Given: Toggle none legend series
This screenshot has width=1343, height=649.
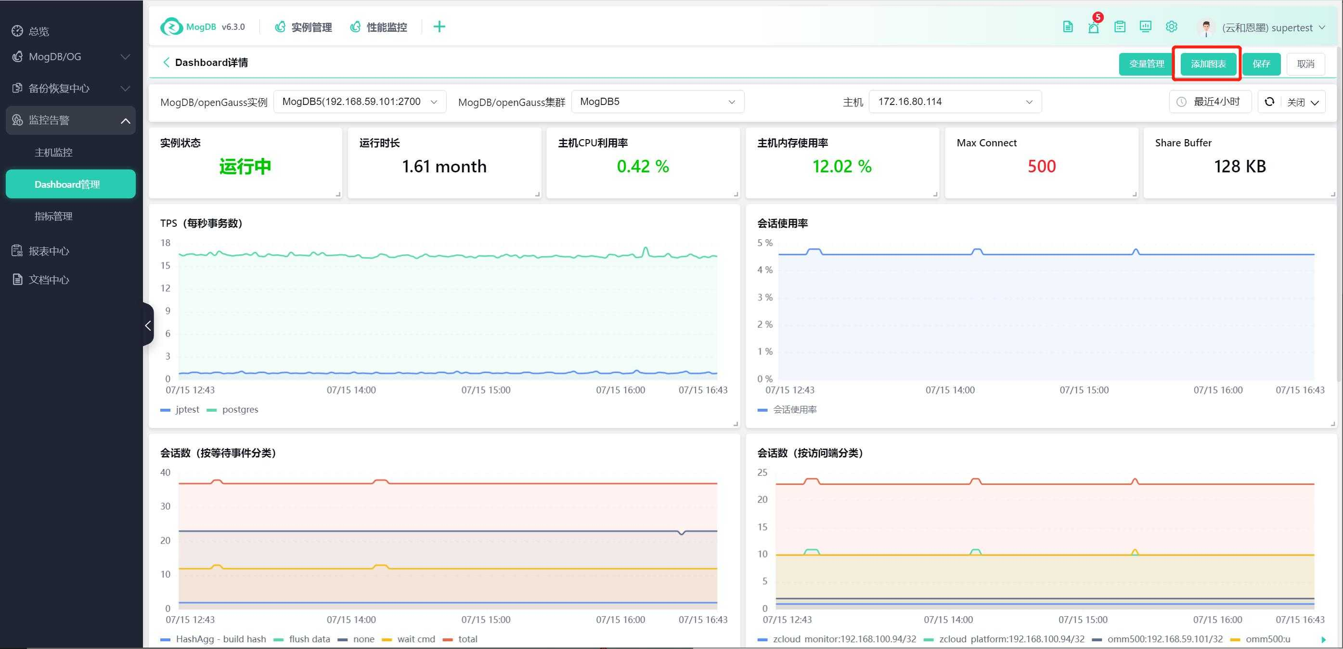Looking at the screenshot, I should 356,639.
